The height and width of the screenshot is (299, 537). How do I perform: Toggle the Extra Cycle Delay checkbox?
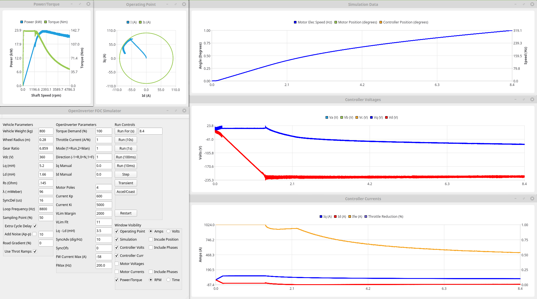[x=35, y=226]
